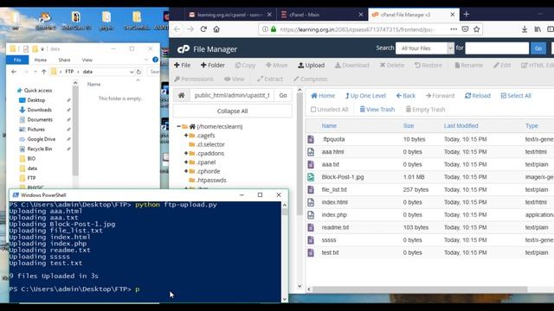Click the Move toolbar button
The image size is (554, 311).
click(x=277, y=66)
